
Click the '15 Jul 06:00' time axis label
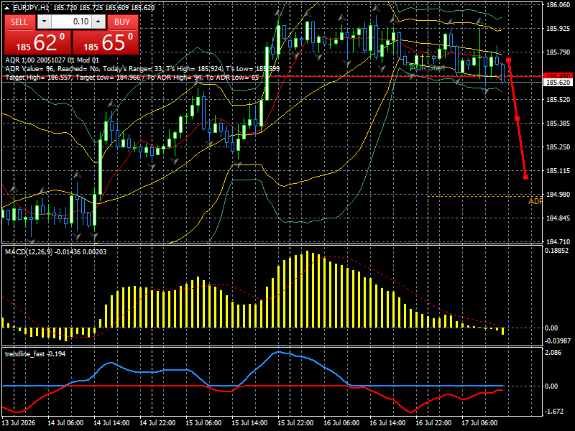coord(203,422)
